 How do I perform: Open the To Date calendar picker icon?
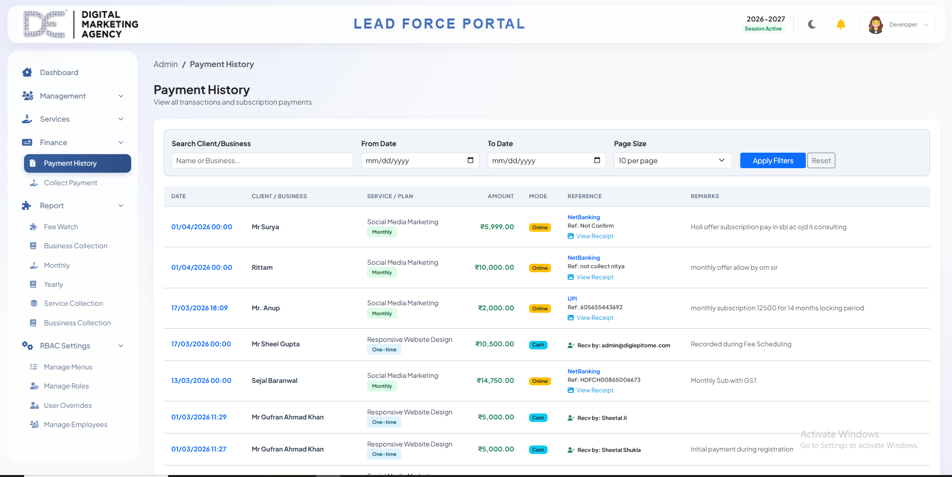597,160
